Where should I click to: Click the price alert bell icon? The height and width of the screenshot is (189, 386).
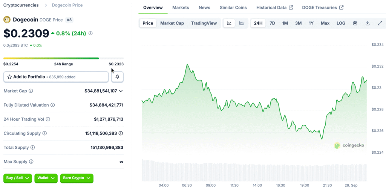117,77
